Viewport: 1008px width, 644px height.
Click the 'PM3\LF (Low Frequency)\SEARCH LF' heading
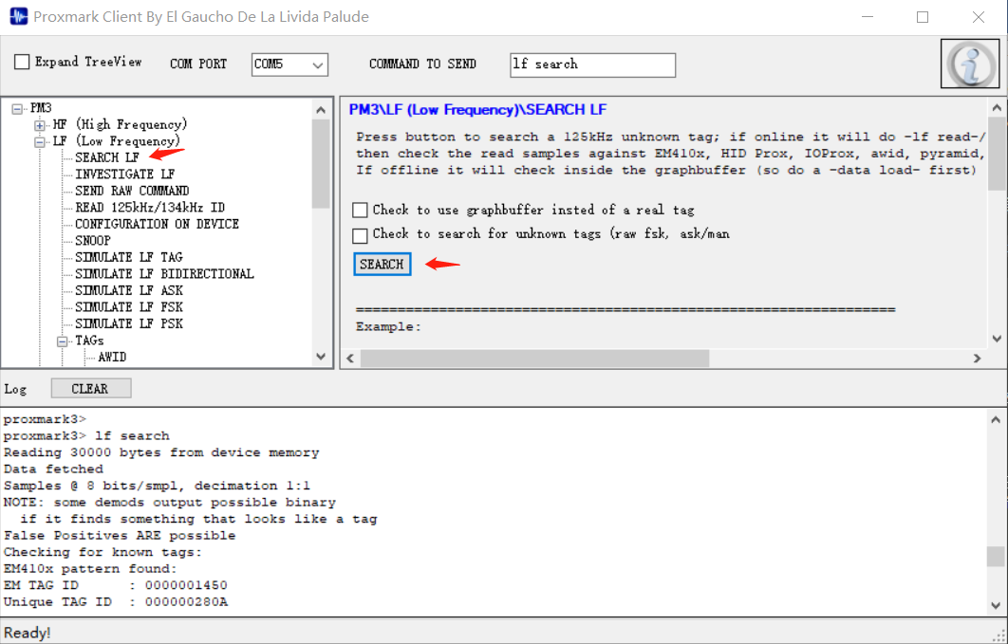(x=477, y=110)
